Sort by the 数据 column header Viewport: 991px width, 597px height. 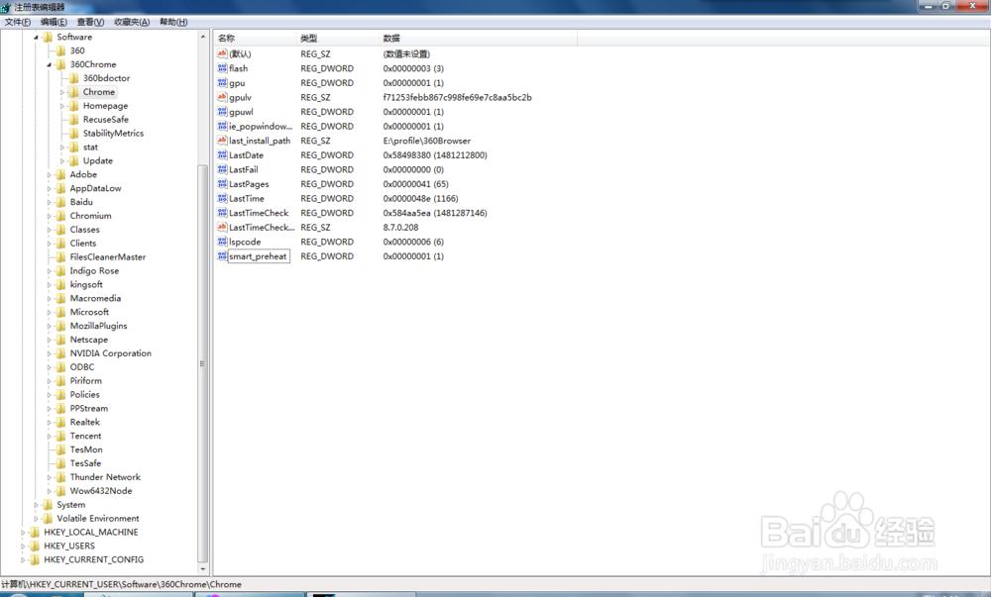pos(478,39)
